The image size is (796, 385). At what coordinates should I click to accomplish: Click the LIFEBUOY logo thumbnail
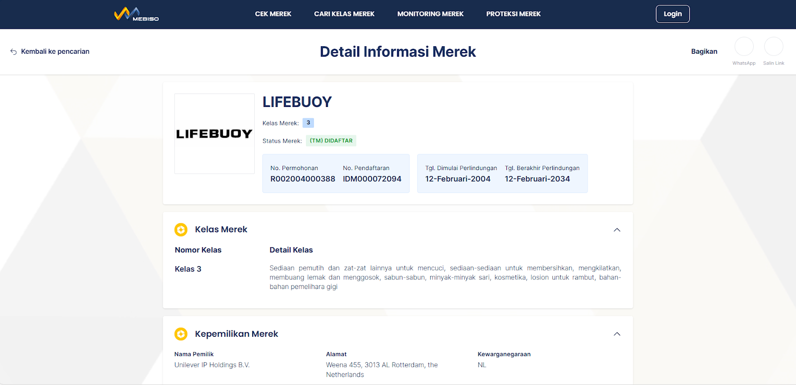pyautogui.click(x=214, y=134)
